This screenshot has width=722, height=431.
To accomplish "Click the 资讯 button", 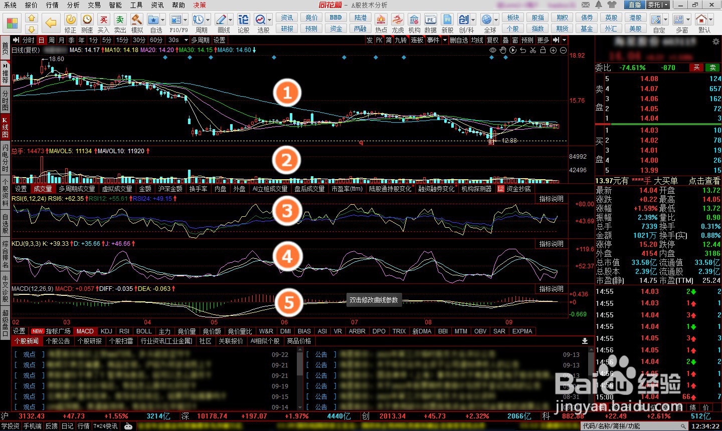I will point(287,18).
